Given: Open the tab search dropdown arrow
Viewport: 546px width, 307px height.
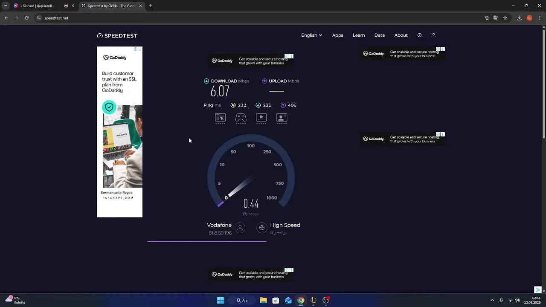Looking at the screenshot, I should (5, 6).
